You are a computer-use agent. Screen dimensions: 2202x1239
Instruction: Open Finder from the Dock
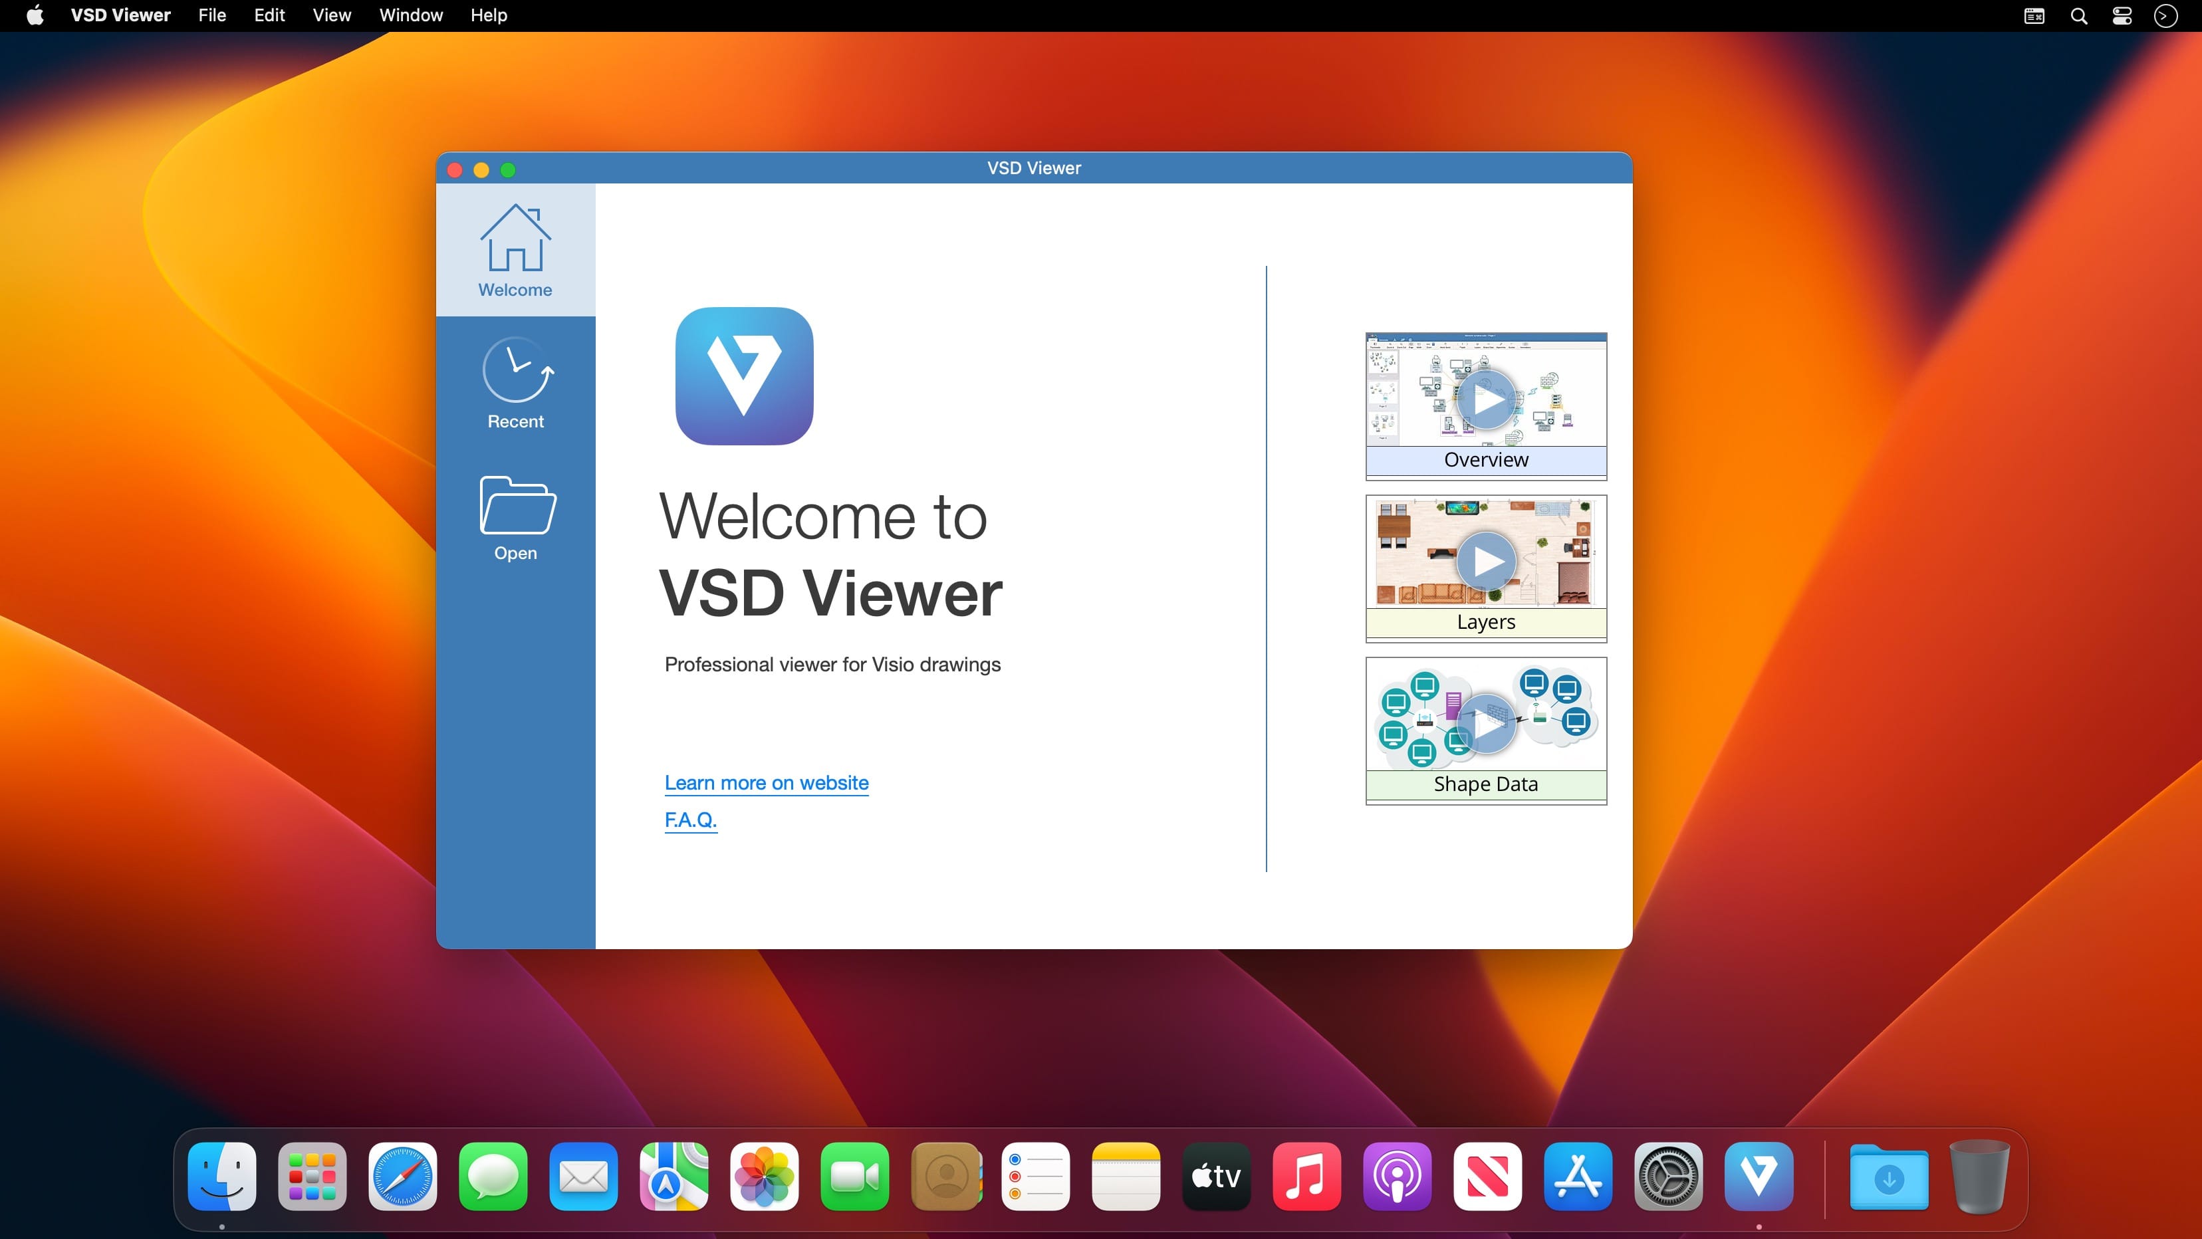222,1177
